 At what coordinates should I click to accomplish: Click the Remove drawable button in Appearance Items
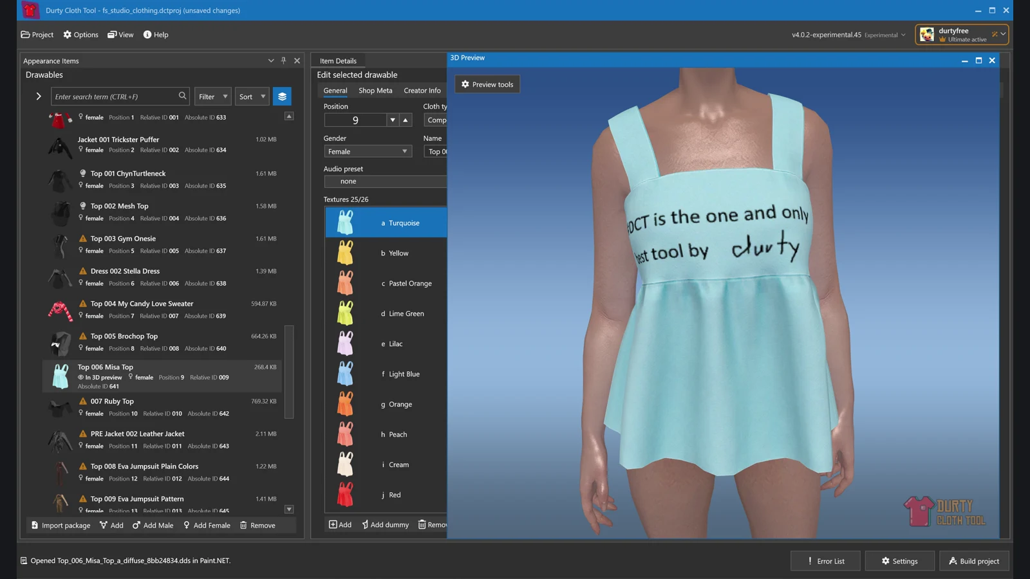257,526
